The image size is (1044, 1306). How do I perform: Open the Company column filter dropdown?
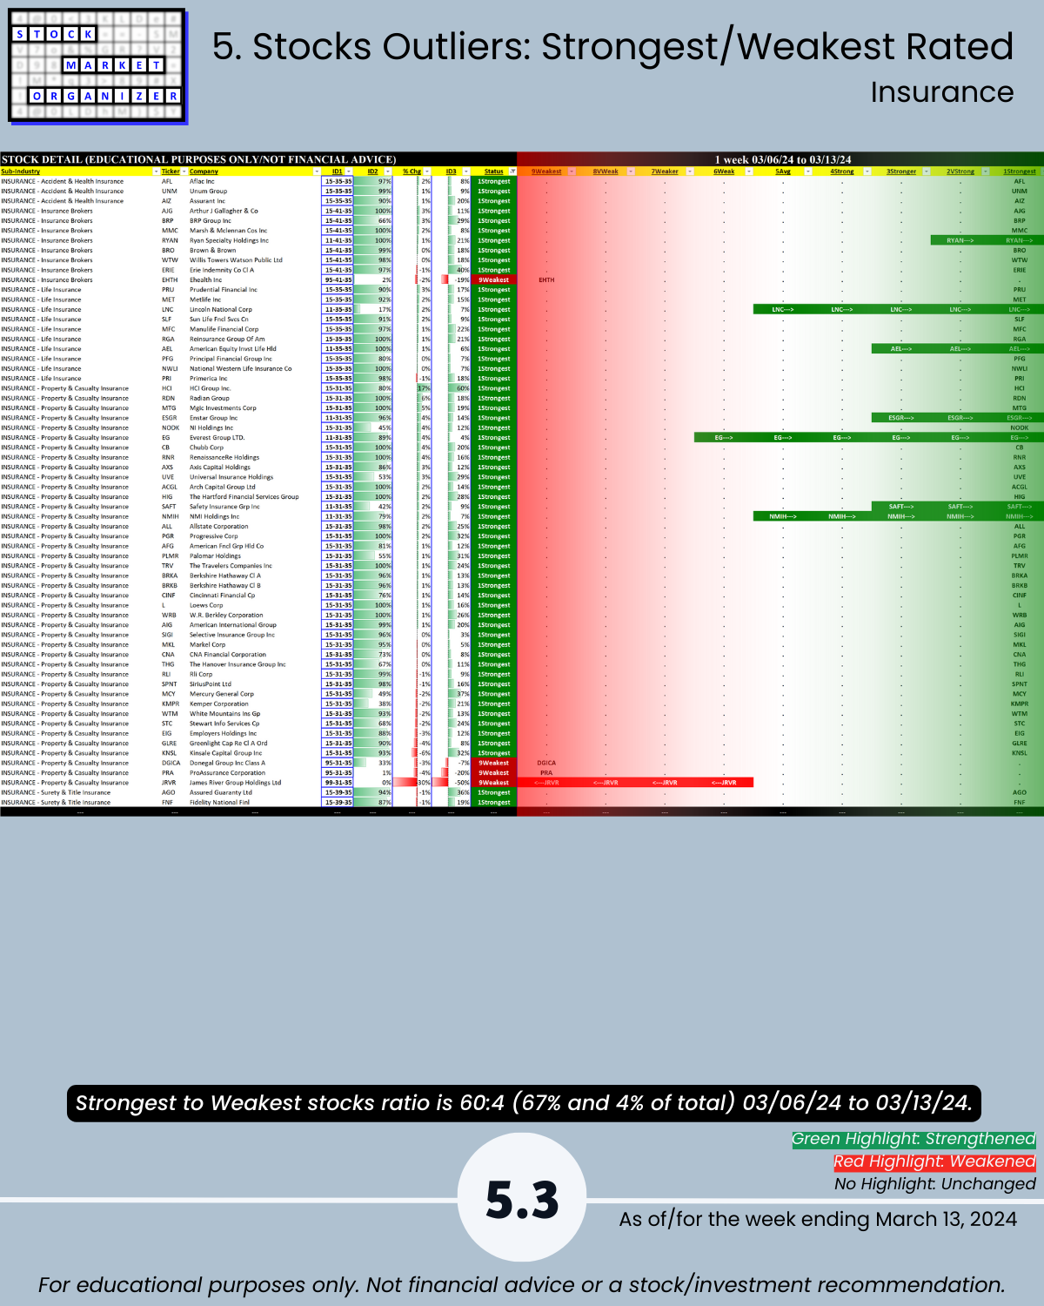tap(317, 172)
